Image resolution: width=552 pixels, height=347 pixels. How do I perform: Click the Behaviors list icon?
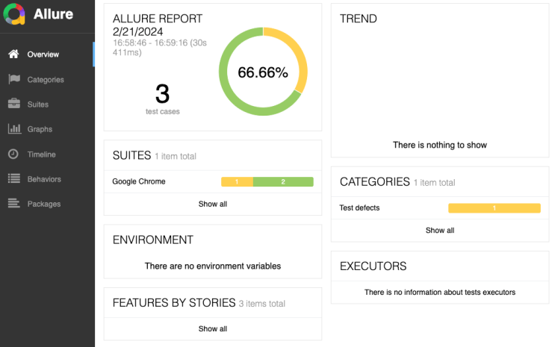[13, 179]
